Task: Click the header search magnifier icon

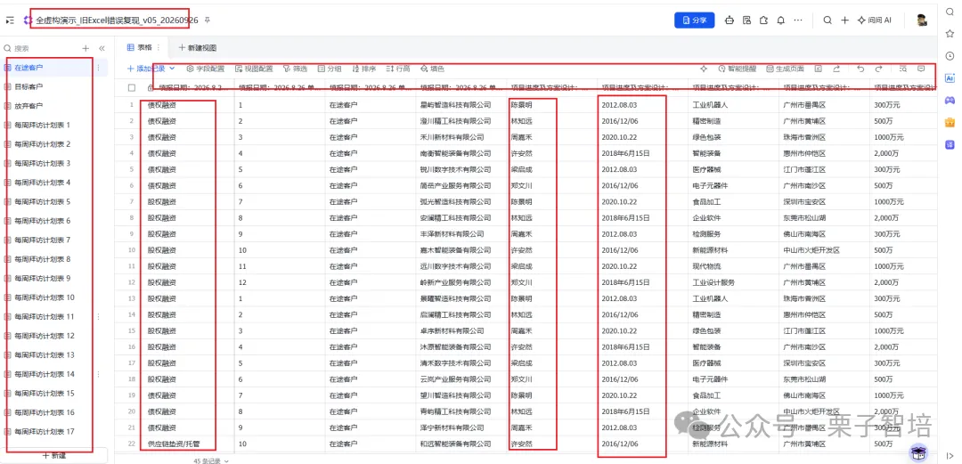Action: 827,20
